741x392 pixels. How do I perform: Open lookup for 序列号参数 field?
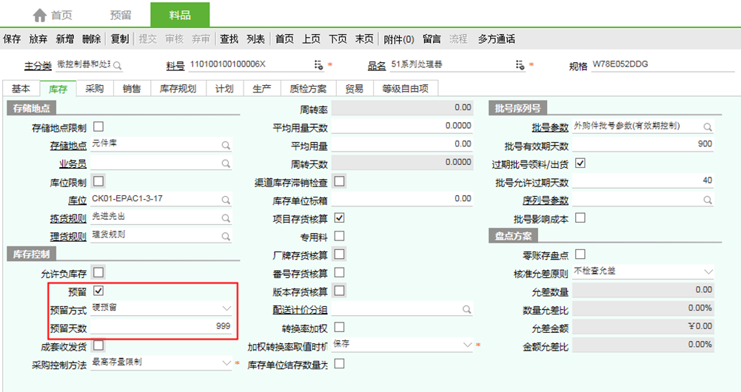[x=708, y=200]
